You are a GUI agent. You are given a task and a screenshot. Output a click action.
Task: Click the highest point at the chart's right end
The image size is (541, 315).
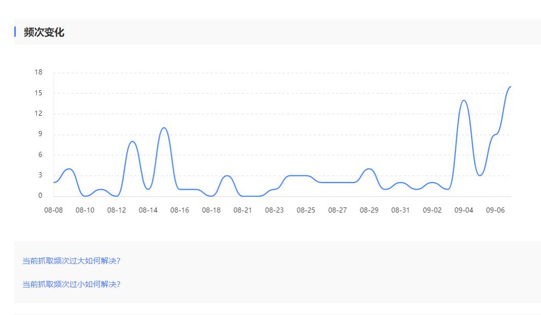[510, 87]
